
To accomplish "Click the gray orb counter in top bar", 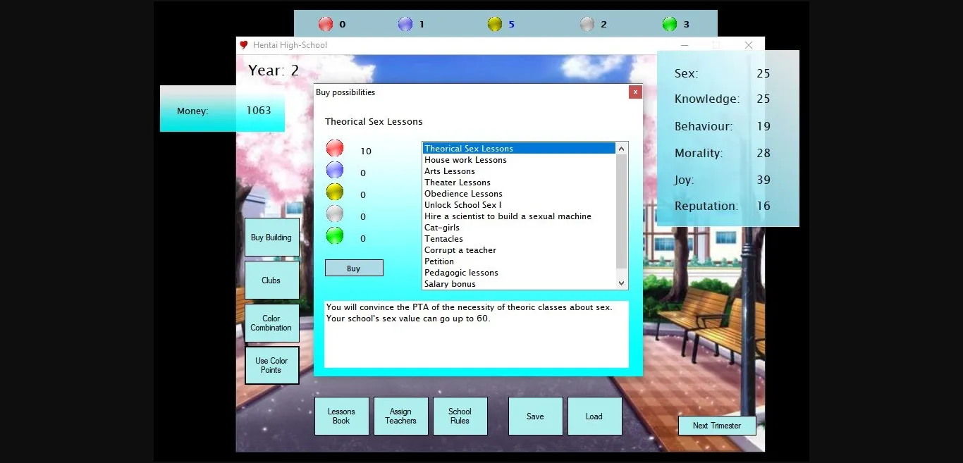I will click(587, 23).
